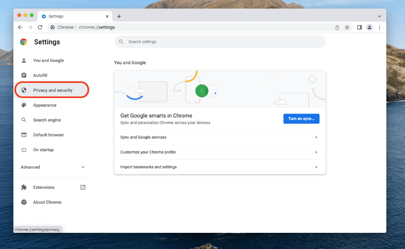This screenshot has height=249, width=405.
Task: Open a new tab with plus button
Action: (119, 17)
